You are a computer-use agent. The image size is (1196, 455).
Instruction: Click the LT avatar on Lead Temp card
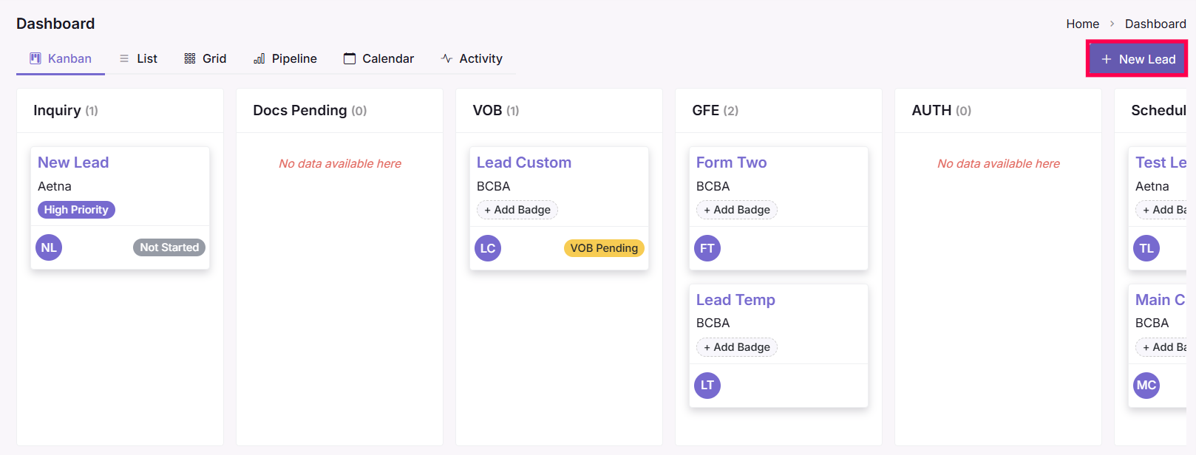707,386
